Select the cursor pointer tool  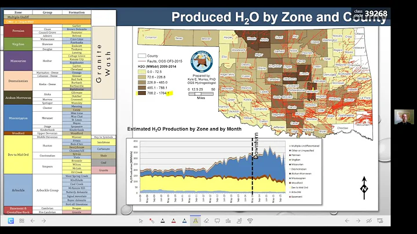tap(141, 221)
